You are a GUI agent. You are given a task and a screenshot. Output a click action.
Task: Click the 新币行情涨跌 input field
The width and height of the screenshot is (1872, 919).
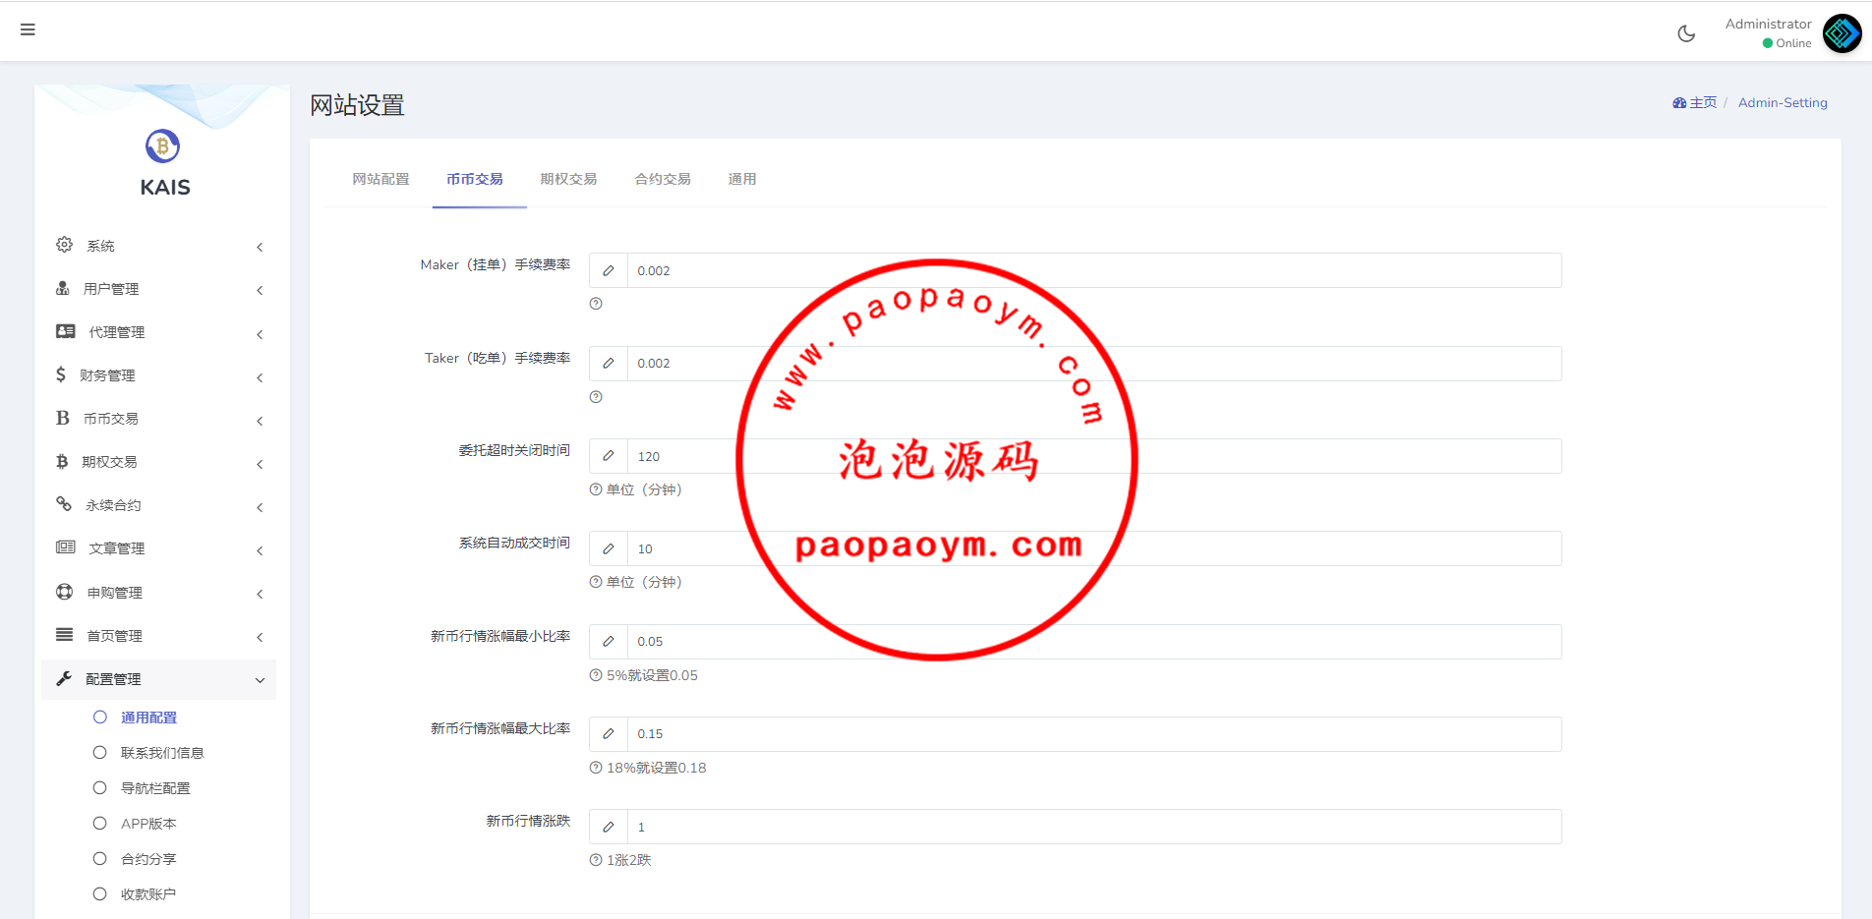point(1094,827)
